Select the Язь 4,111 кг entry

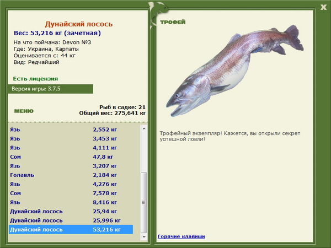pos(71,148)
